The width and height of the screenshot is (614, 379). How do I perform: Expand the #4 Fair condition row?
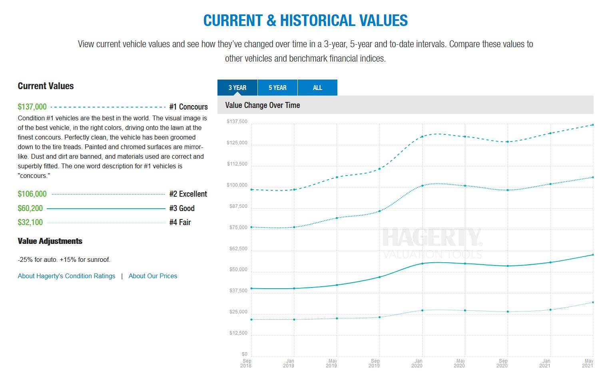tap(180, 222)
